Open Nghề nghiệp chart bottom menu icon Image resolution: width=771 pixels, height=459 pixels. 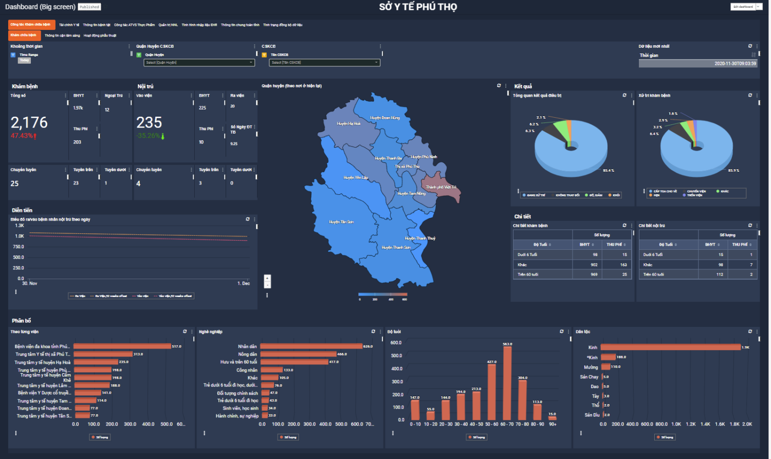point(205,433)
